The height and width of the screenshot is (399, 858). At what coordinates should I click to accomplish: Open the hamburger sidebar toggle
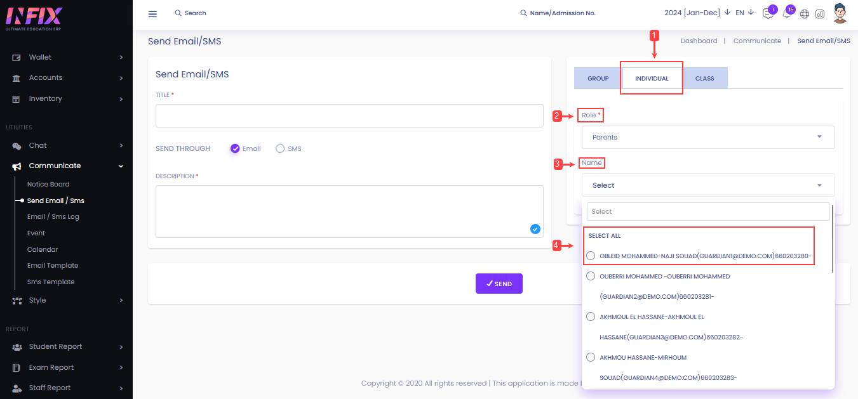[152, 14]
